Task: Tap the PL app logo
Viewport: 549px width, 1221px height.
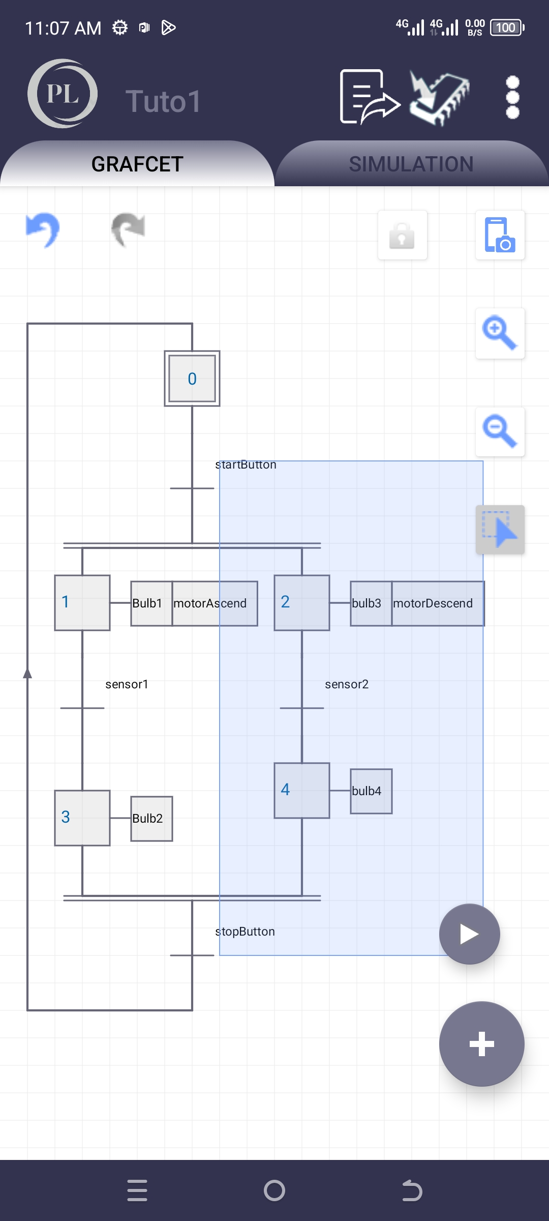Action: coord(63,94)
